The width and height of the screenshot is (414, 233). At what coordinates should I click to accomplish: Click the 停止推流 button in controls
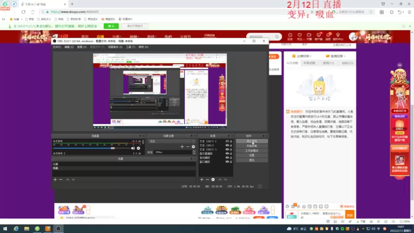(252, 141)
